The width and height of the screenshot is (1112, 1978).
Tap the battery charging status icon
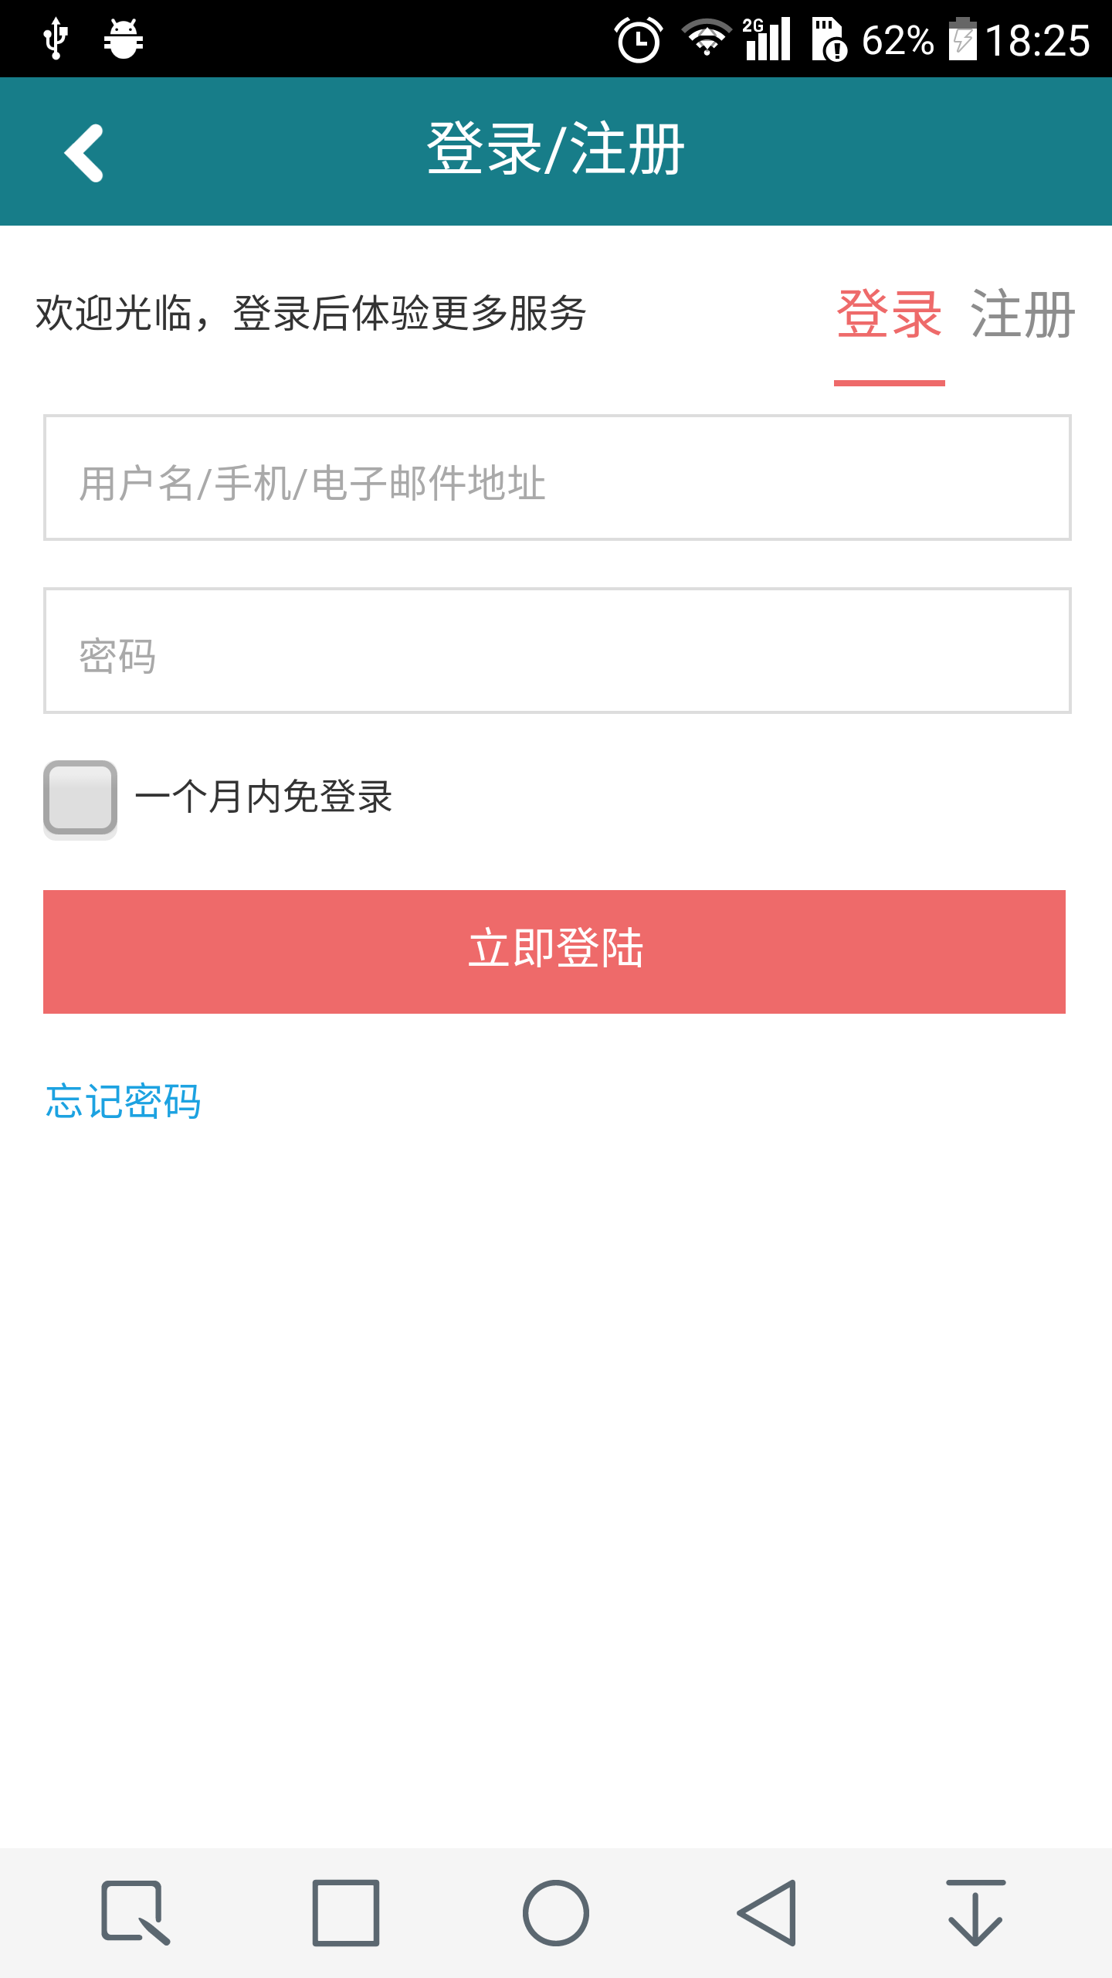tap(962, 39)
